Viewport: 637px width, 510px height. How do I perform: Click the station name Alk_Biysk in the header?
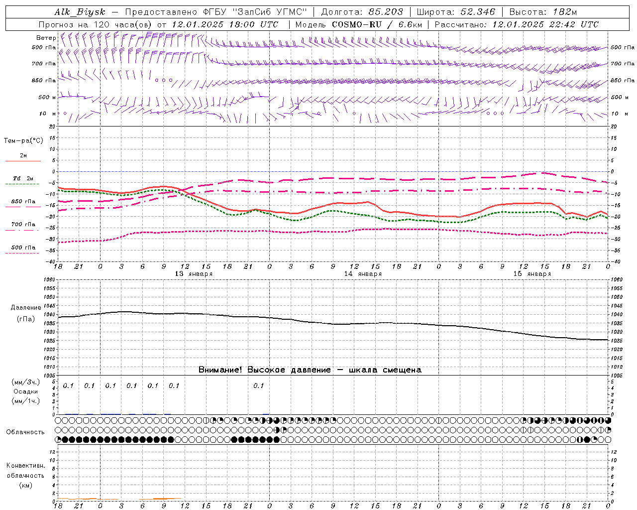79,12
